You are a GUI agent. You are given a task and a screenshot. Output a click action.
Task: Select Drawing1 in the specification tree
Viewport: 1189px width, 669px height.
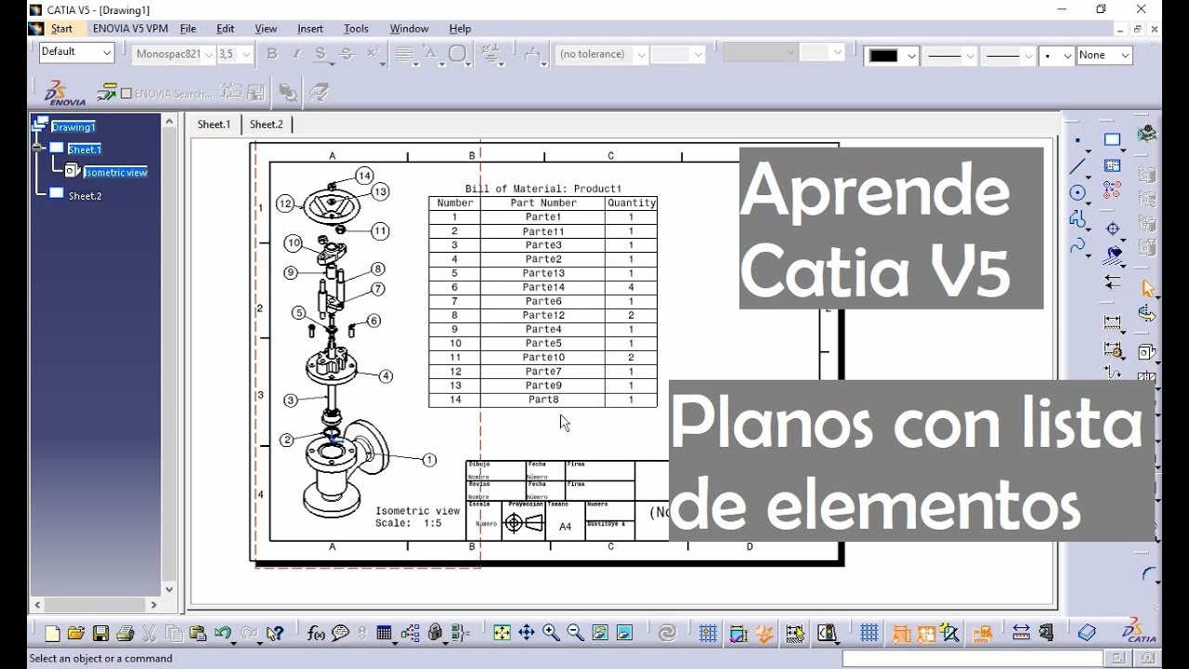[x=72, y=127]
